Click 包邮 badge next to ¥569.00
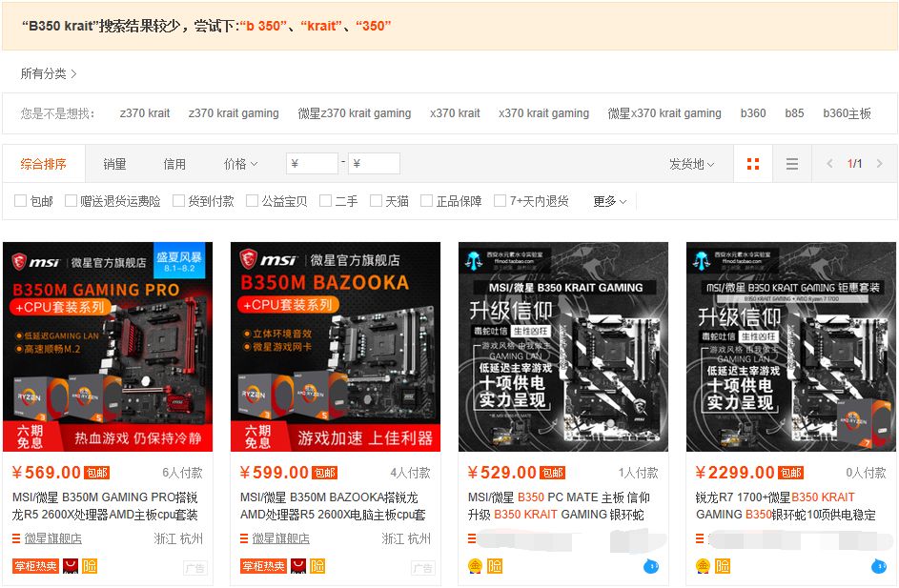Screen dimensions: 899x588 97,473
